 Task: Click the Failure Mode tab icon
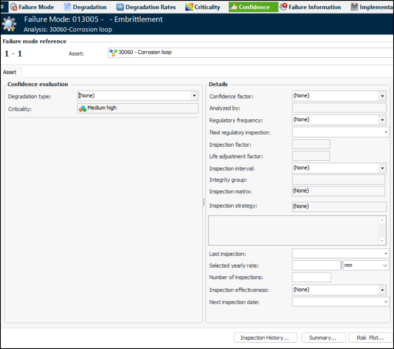click(x=14, y=7)
